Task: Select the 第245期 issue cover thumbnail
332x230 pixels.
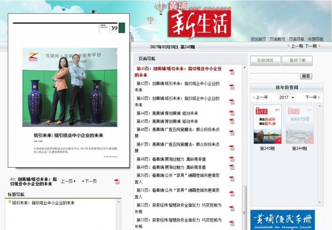Action: pos(267,125)
